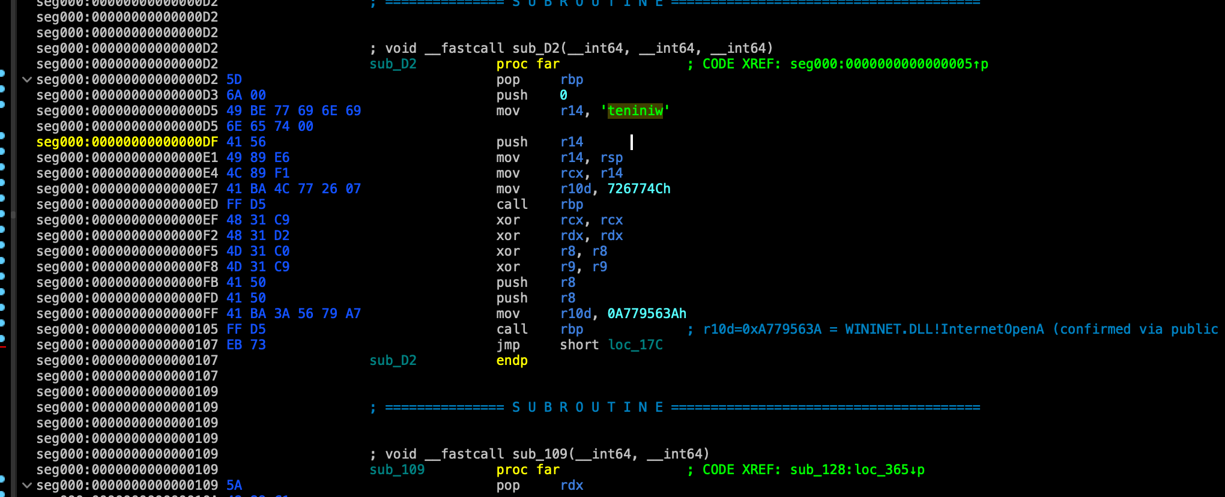
Task: Click the 'xor rdx, rdx' instruction
Action: (560, 235)
